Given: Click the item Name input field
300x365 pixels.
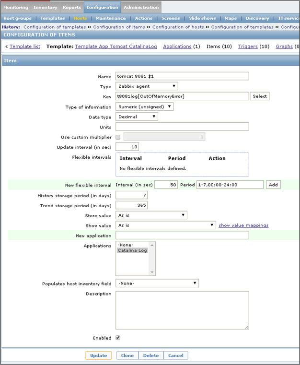Looking at the screenshot, I should (x=182, y=76).
